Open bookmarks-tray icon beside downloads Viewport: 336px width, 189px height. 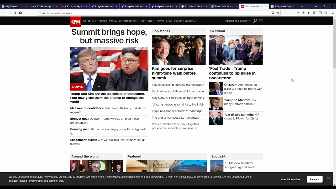click(298, 13)
